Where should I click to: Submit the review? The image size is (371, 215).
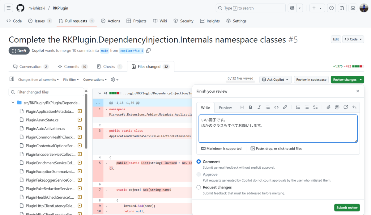tap(347, 208)
